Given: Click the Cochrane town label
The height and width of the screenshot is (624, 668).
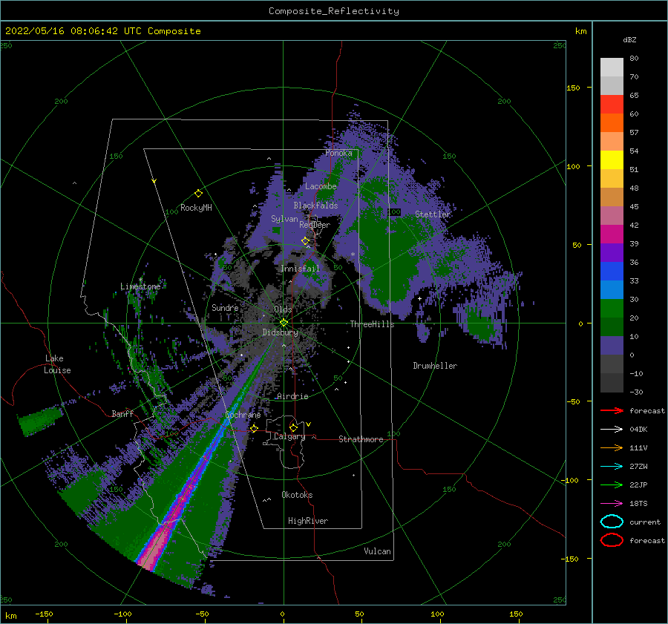Looking at the screenshot, I should (x=243, y=415).
